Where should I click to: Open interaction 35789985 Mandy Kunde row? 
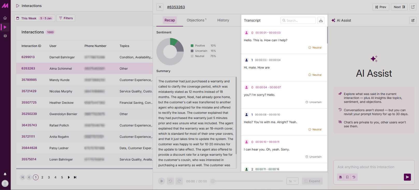[x=84, y=80]
